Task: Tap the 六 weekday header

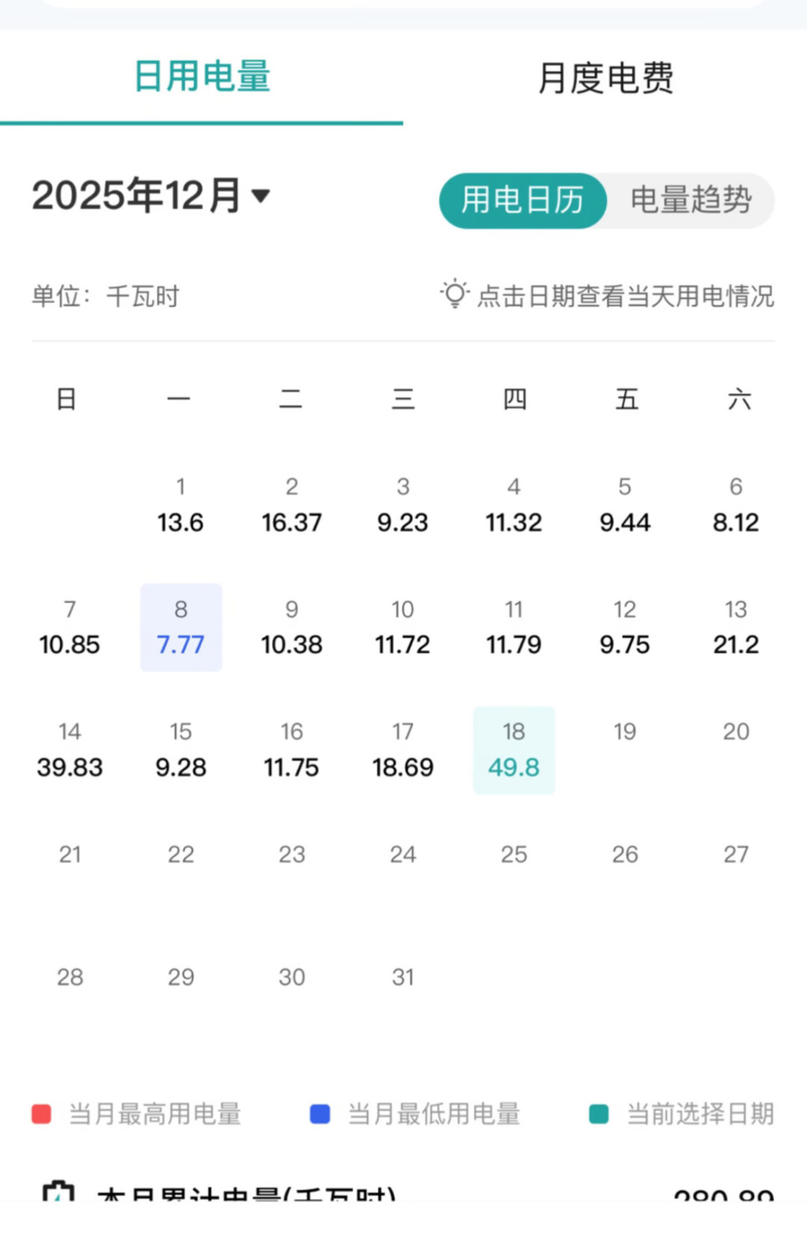Action: coord(739,399)
